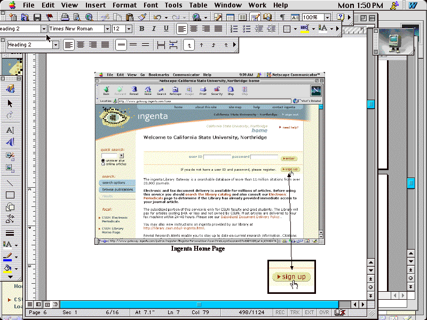This screenshot has height=320, width=427.
Task: Paste from the clipboard icon
Action: tap(129, 17)
